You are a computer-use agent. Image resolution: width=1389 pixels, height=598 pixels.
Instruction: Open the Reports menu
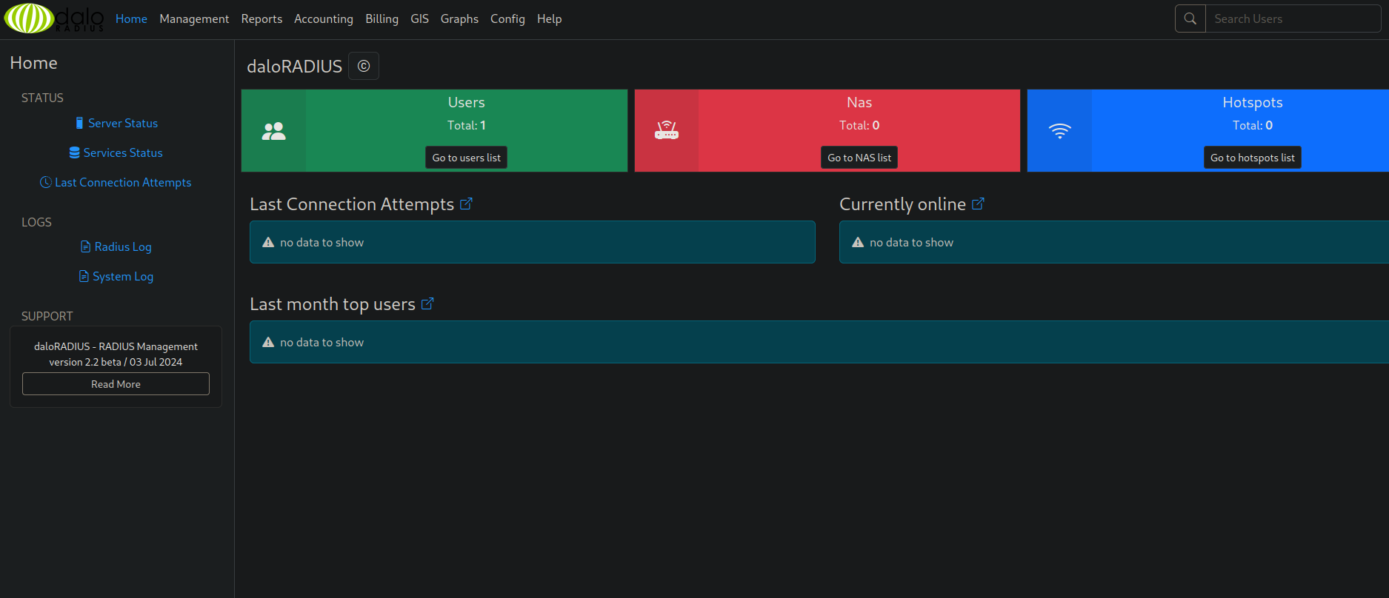(262, 19)
